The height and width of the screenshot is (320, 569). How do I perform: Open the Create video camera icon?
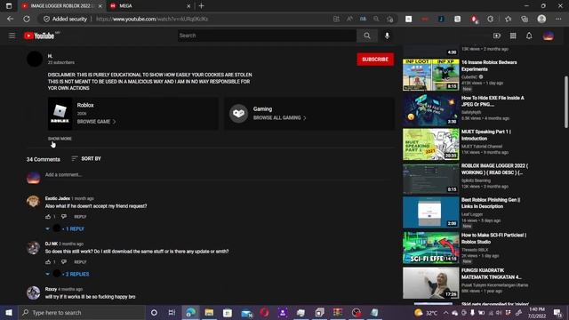click(x=497, y=36)
